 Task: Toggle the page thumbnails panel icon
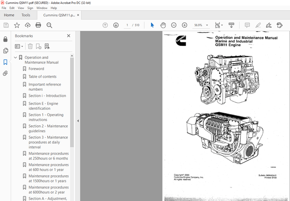(6, 50)
